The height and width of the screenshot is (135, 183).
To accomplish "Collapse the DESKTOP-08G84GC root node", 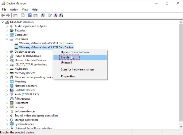I will pyautogui.click(x=2, y=22).
